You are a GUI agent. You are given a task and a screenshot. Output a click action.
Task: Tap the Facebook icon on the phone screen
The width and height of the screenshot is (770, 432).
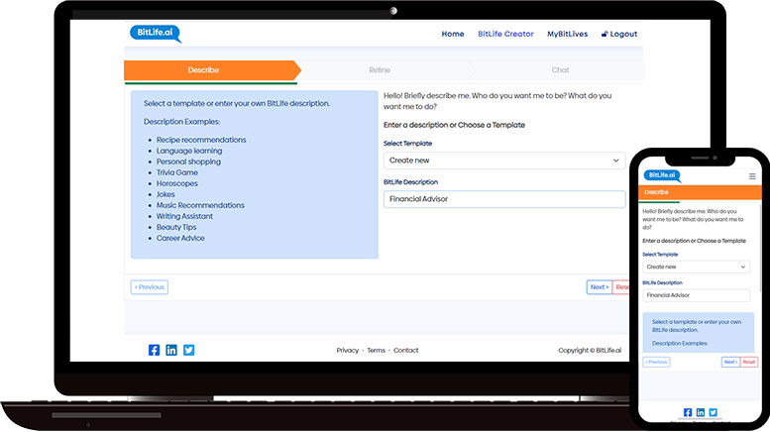(x=688, y=412)
